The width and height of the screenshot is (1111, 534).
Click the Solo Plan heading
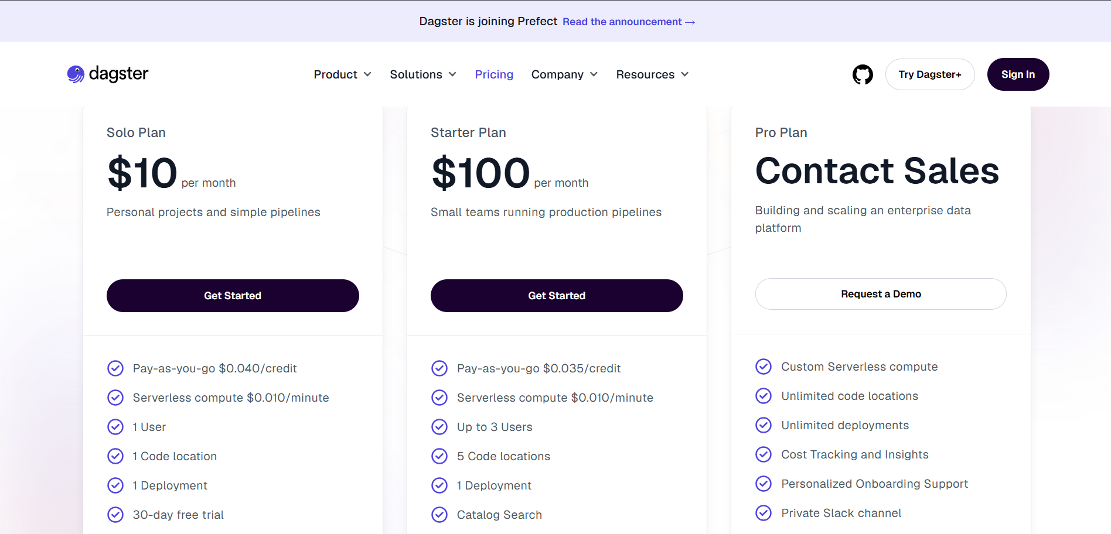(x=136, y=132)
